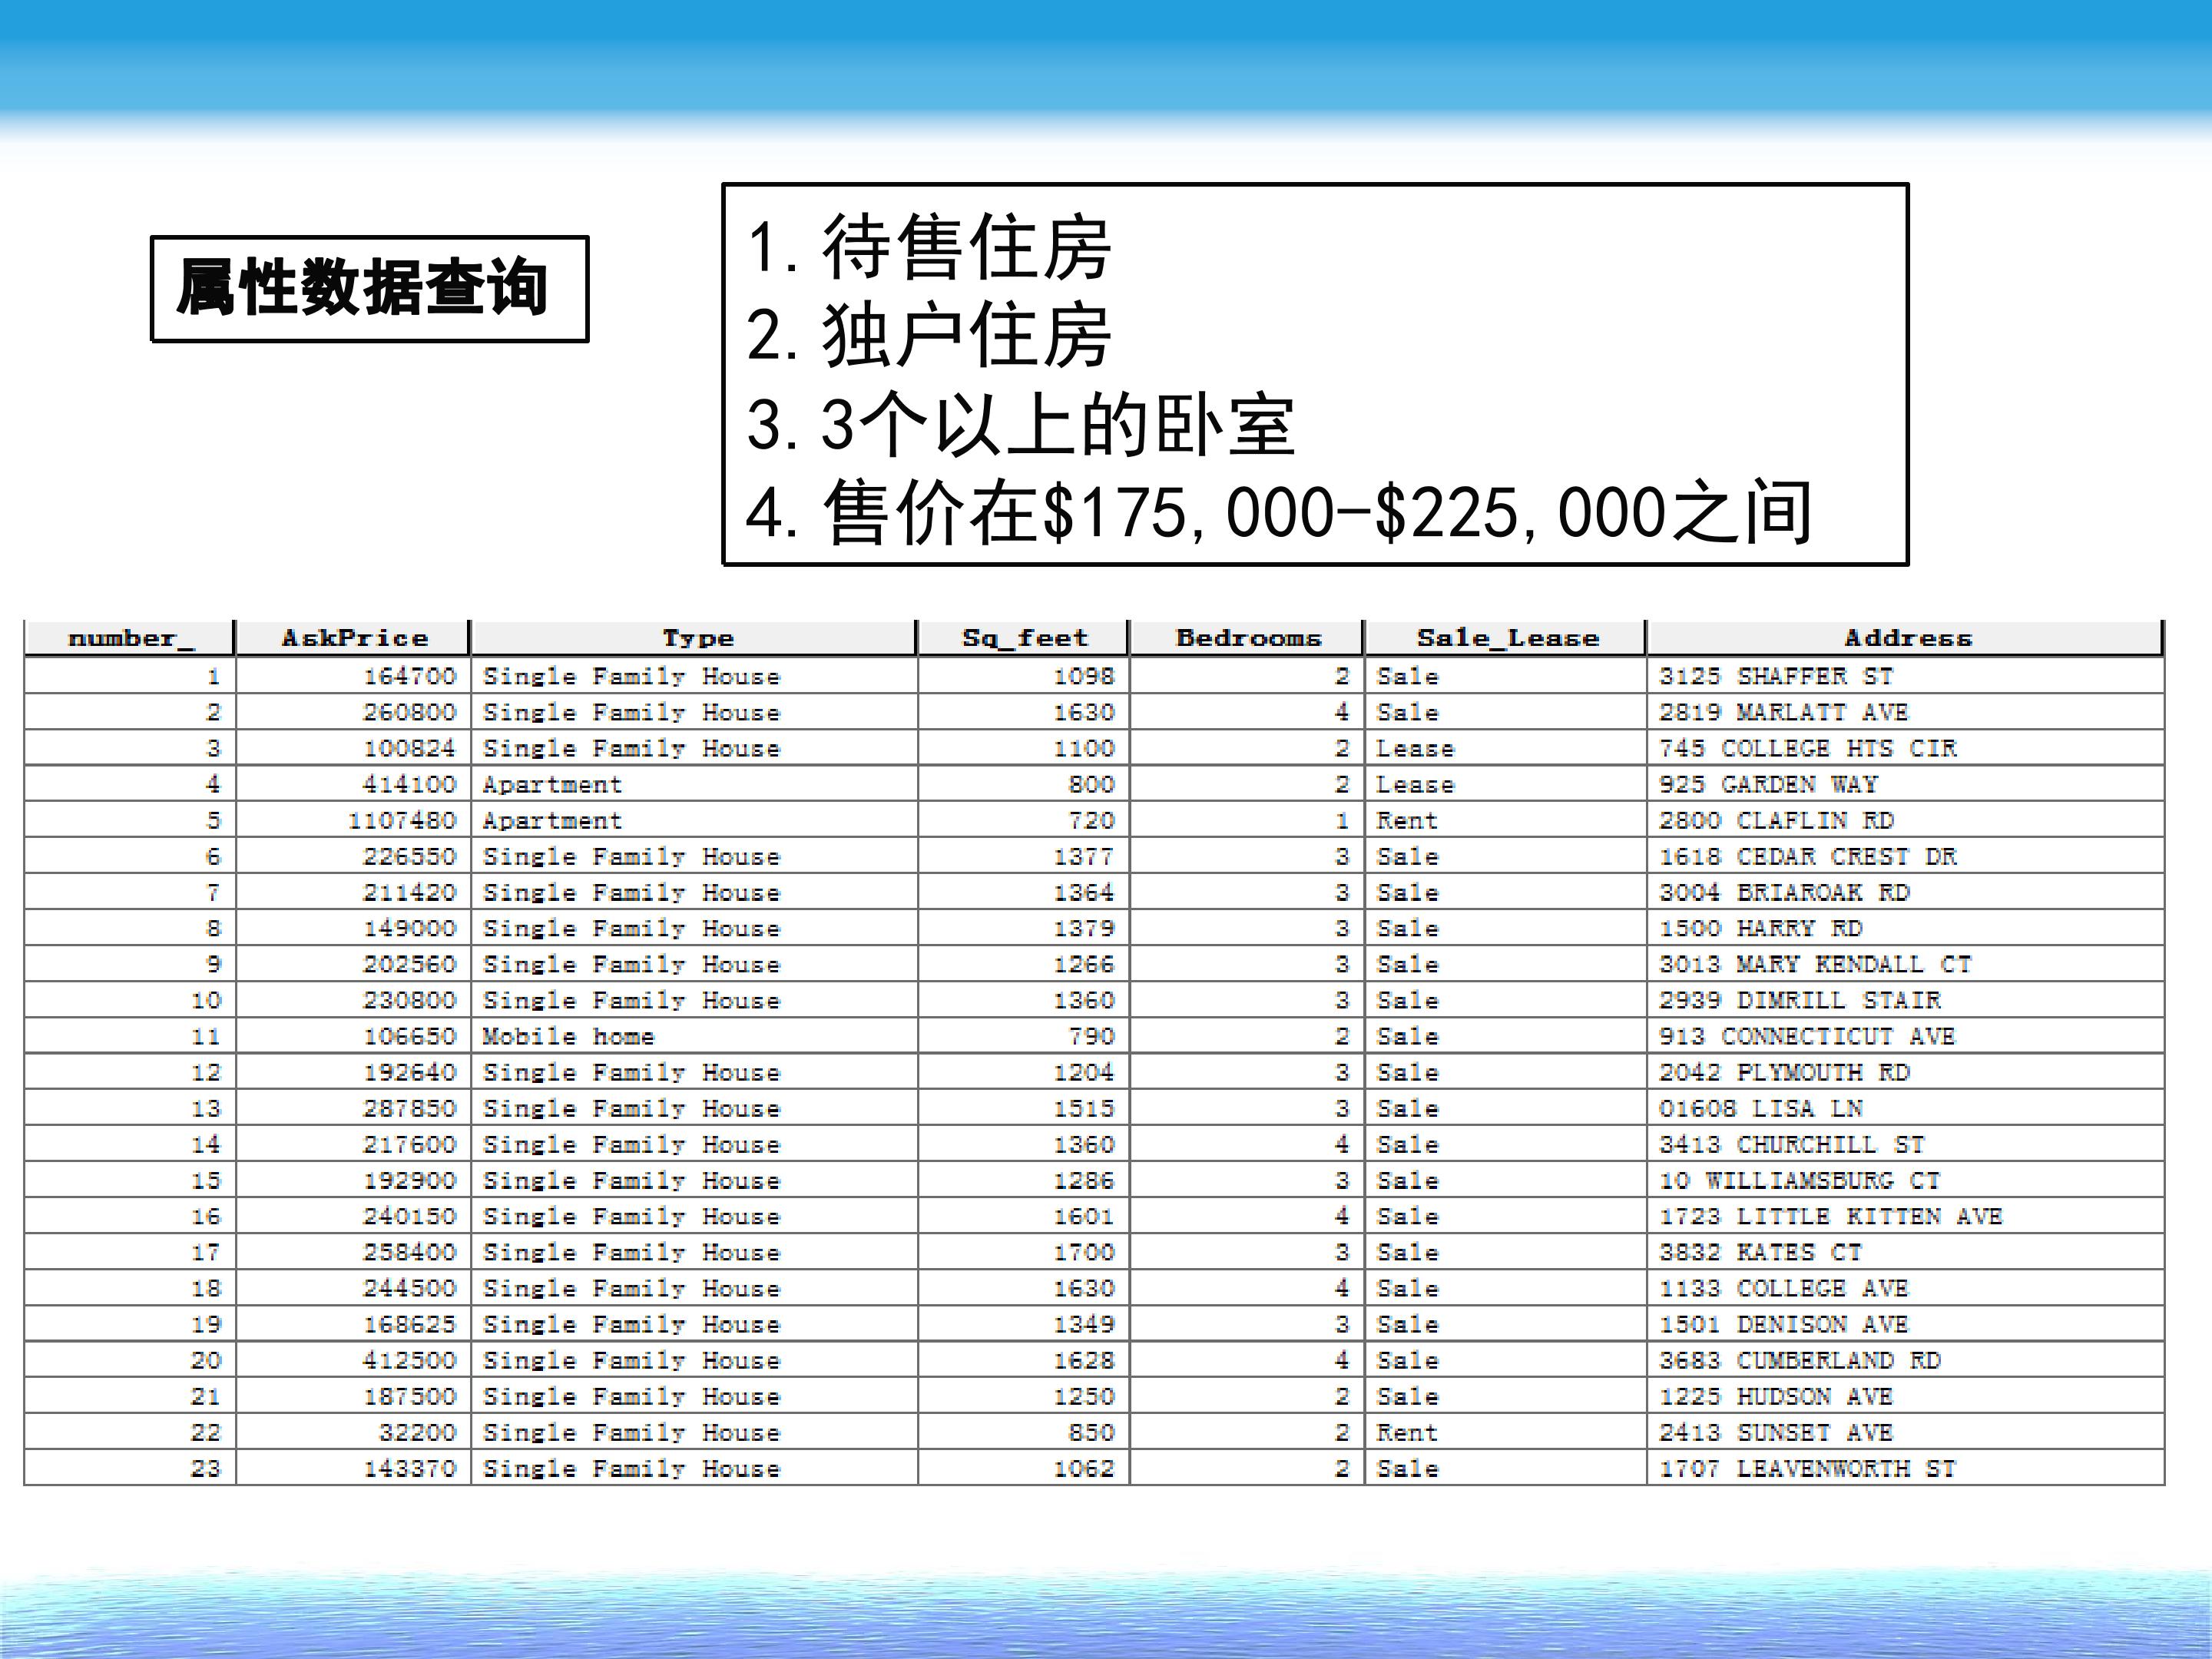The height and width of the screenshot is (1659, 2212).
Task: Click the Rent cell for 2800 CLAFLIN RD
Action: (1506, 820)
